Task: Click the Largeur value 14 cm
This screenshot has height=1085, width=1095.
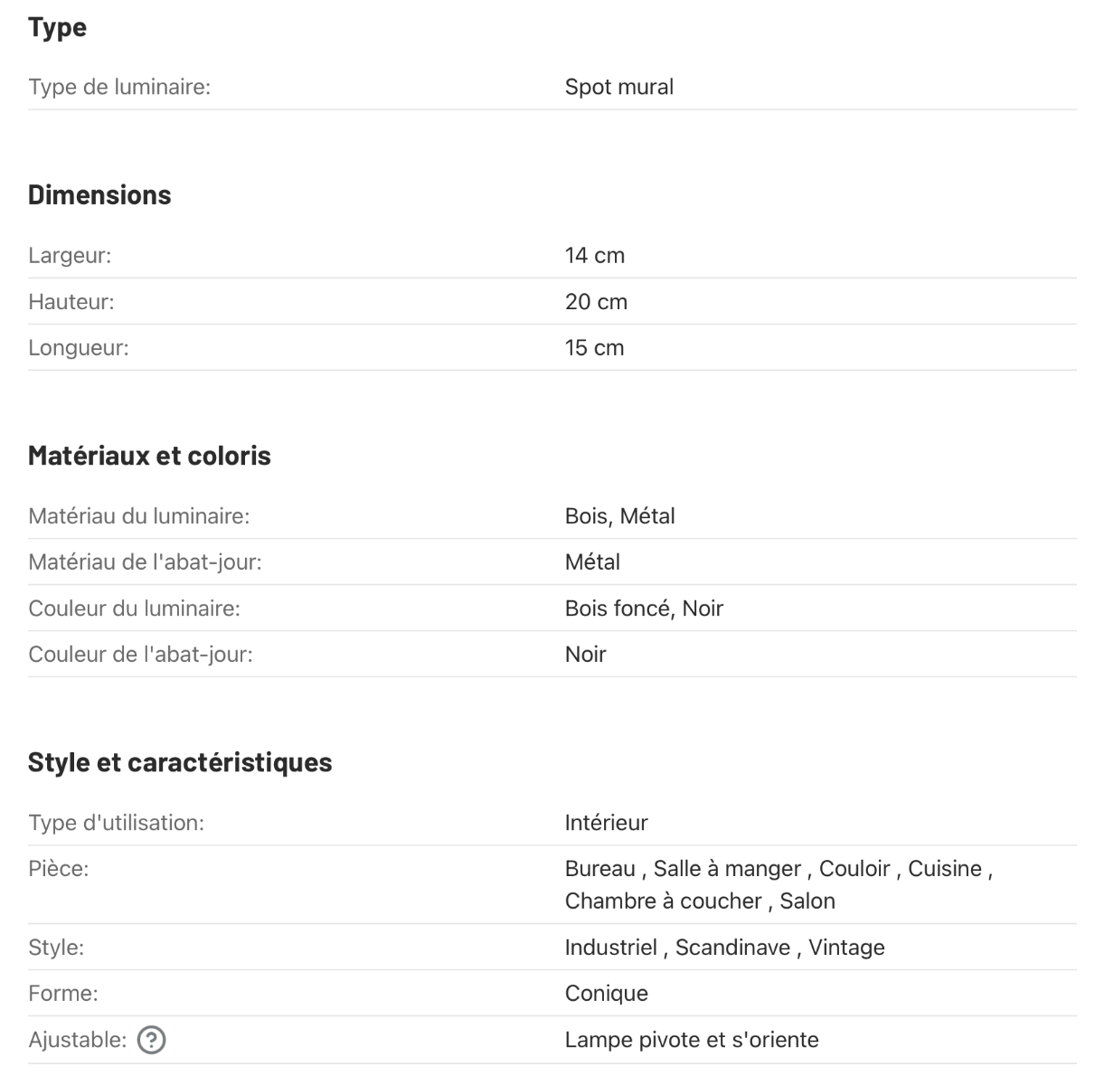Action: (x=594, y=256)
